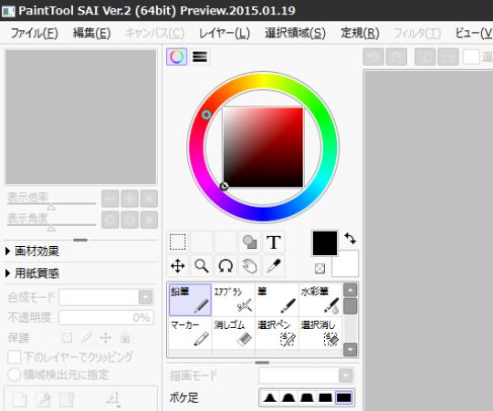Choose the エアブラシ airbrush tool
This screenshot has height=411, width=493.
pos(234,300)
